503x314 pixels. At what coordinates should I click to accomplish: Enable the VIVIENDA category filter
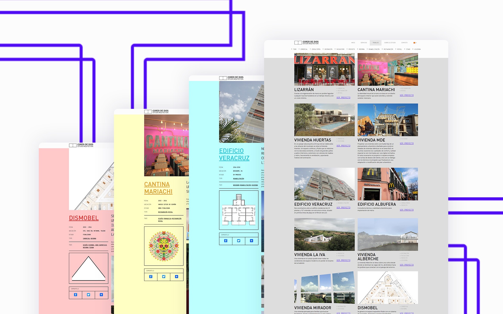tap(417, 49)
